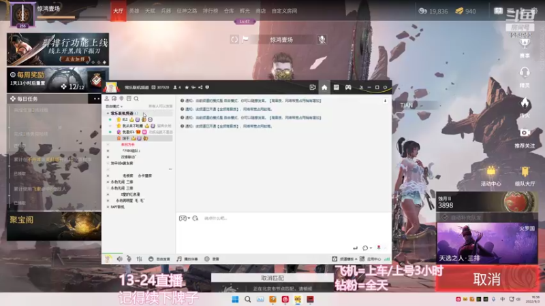Toggle 自动补充队友 checkbox
This screenshot has width=545, height=306.
coord(445,218)
